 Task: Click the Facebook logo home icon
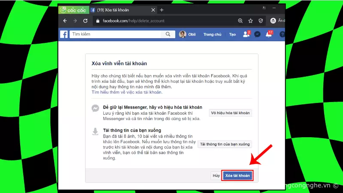[x=64, y=34]
